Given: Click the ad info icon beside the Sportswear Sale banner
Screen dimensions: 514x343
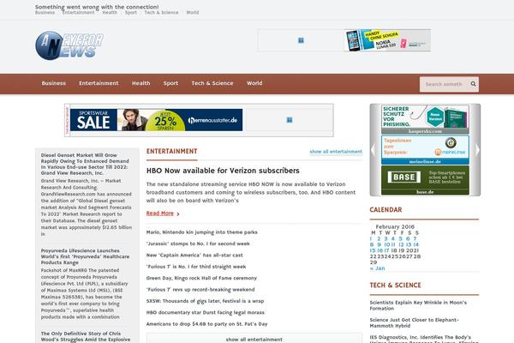Looking at the screenshot, I should (290, 120).
